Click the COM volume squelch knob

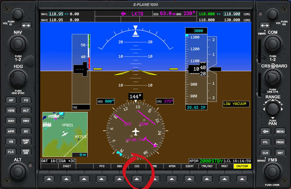[x=272, y=14]
